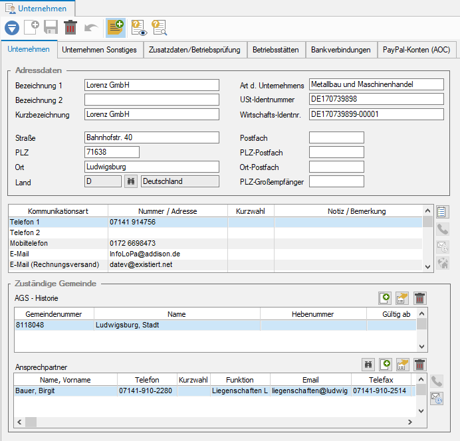The image size is (460, 441).
Task: Open help preview icon with the eye
Action: point(139,28)
